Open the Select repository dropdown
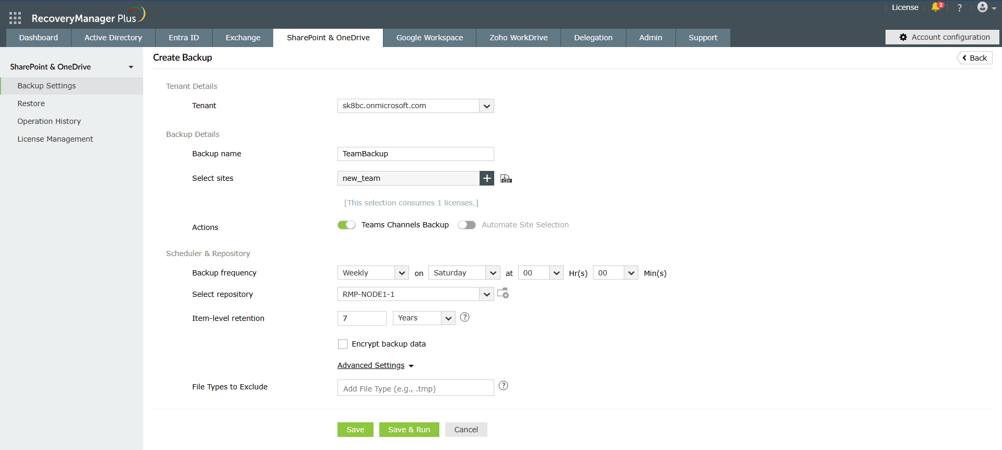 (416, 294)
